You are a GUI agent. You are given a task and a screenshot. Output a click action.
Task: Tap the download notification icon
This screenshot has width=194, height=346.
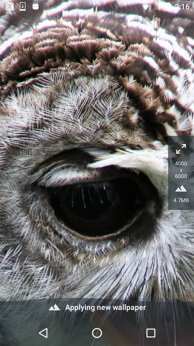pyautogui.click(x=23, y=6)
